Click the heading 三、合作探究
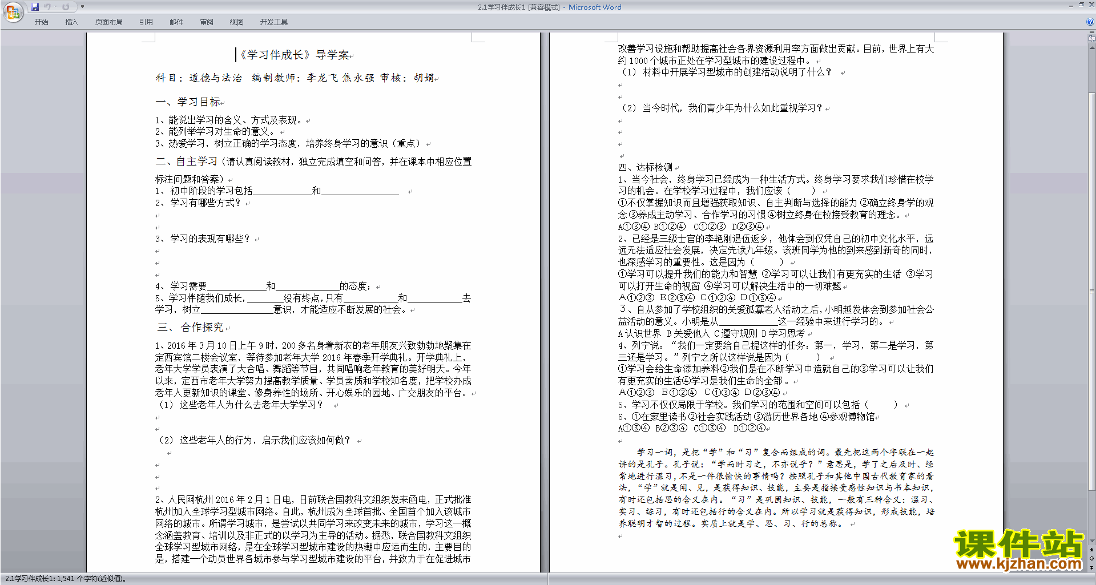This screenshot has height=585, width=1096. [191, 327]
